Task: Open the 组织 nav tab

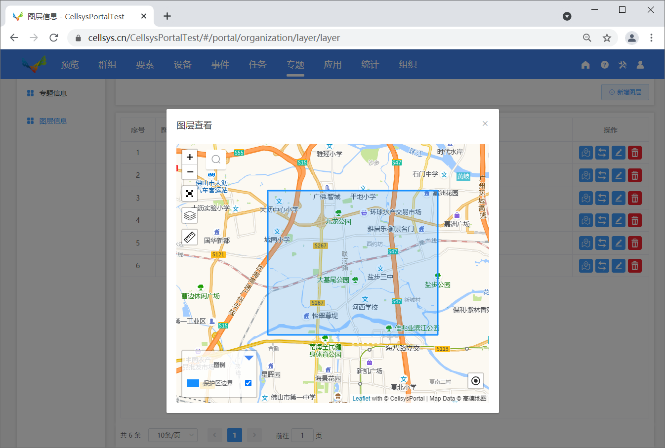Action: pos(408,64)
